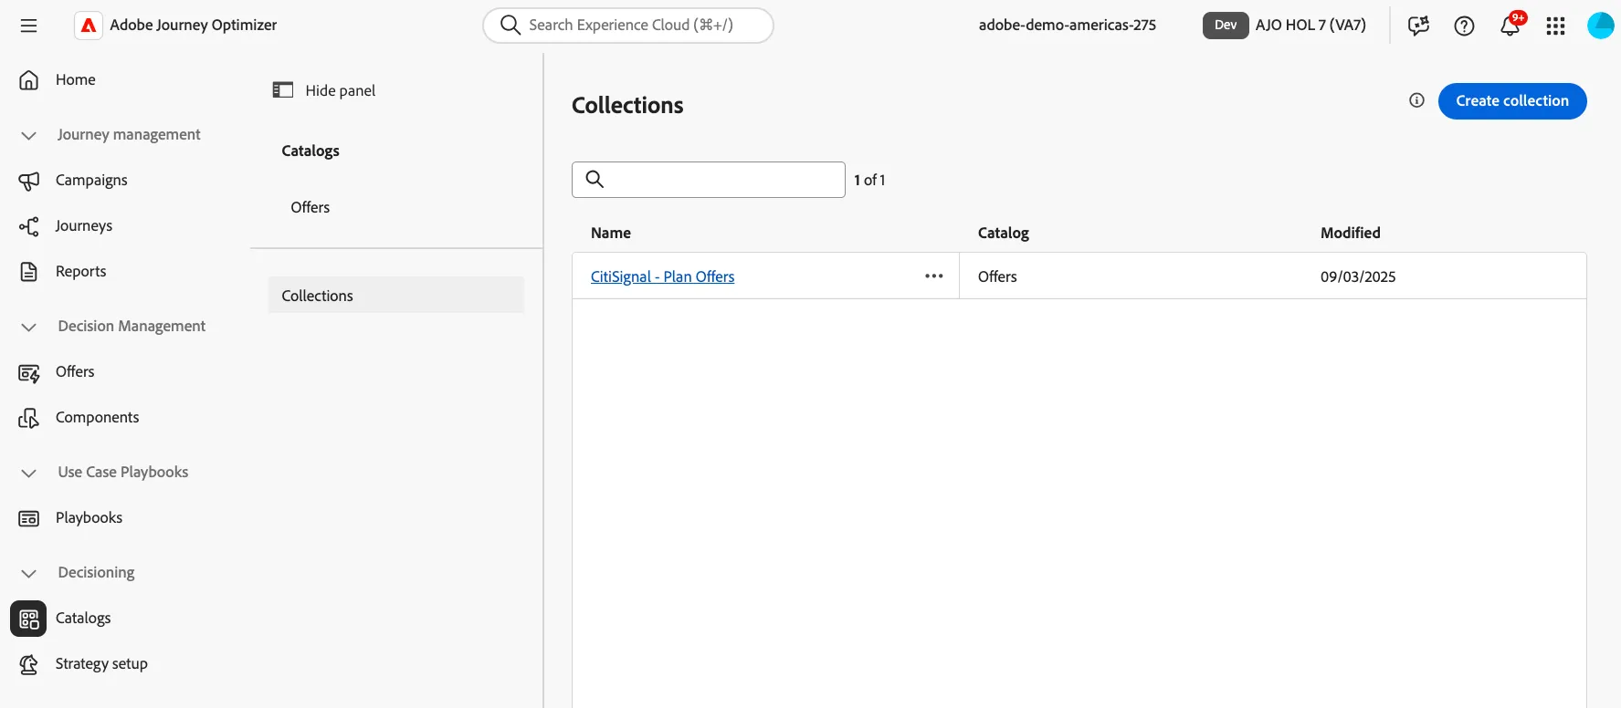Collapse the Use Case Playbooks section

point(29,473)
